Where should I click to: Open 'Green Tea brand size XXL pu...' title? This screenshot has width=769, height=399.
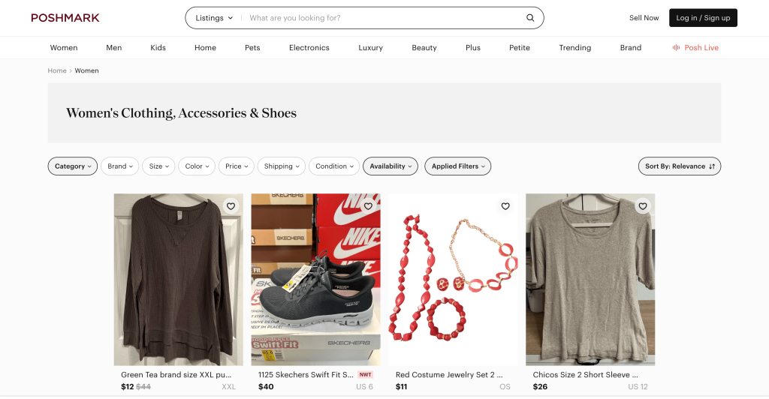[x=176, y=374]
